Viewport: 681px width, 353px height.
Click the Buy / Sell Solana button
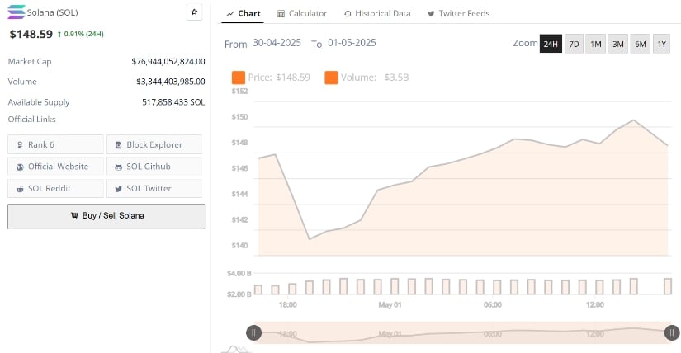coord(106,216)
